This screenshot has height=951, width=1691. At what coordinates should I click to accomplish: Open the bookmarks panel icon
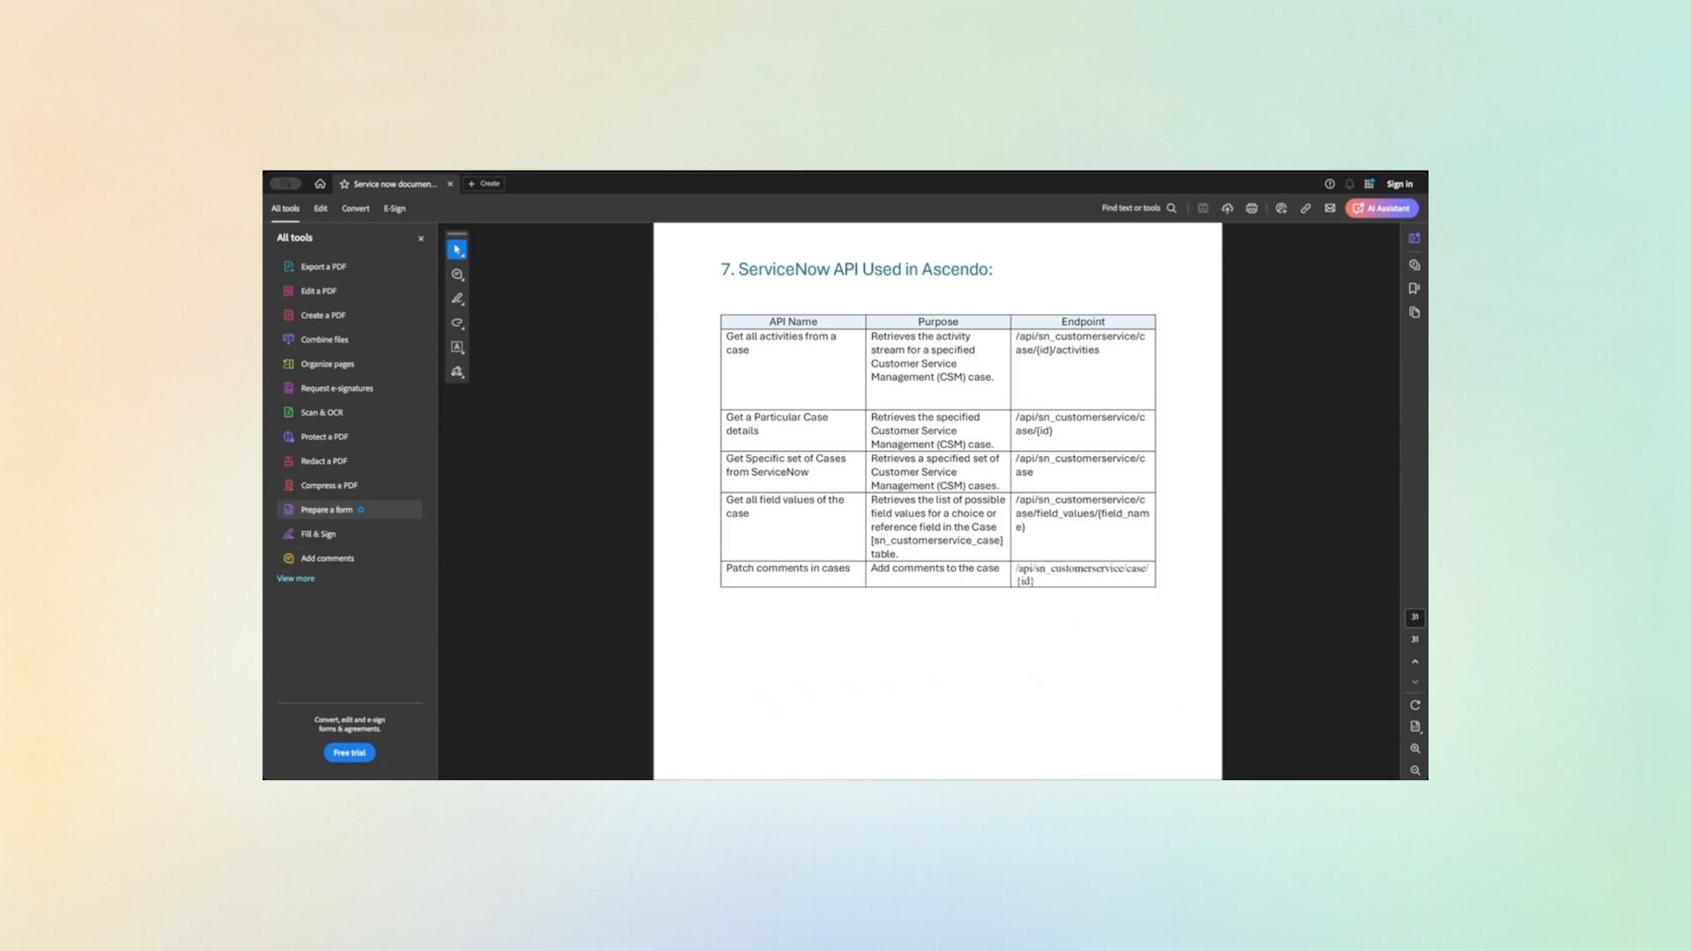pos(1414,289)
